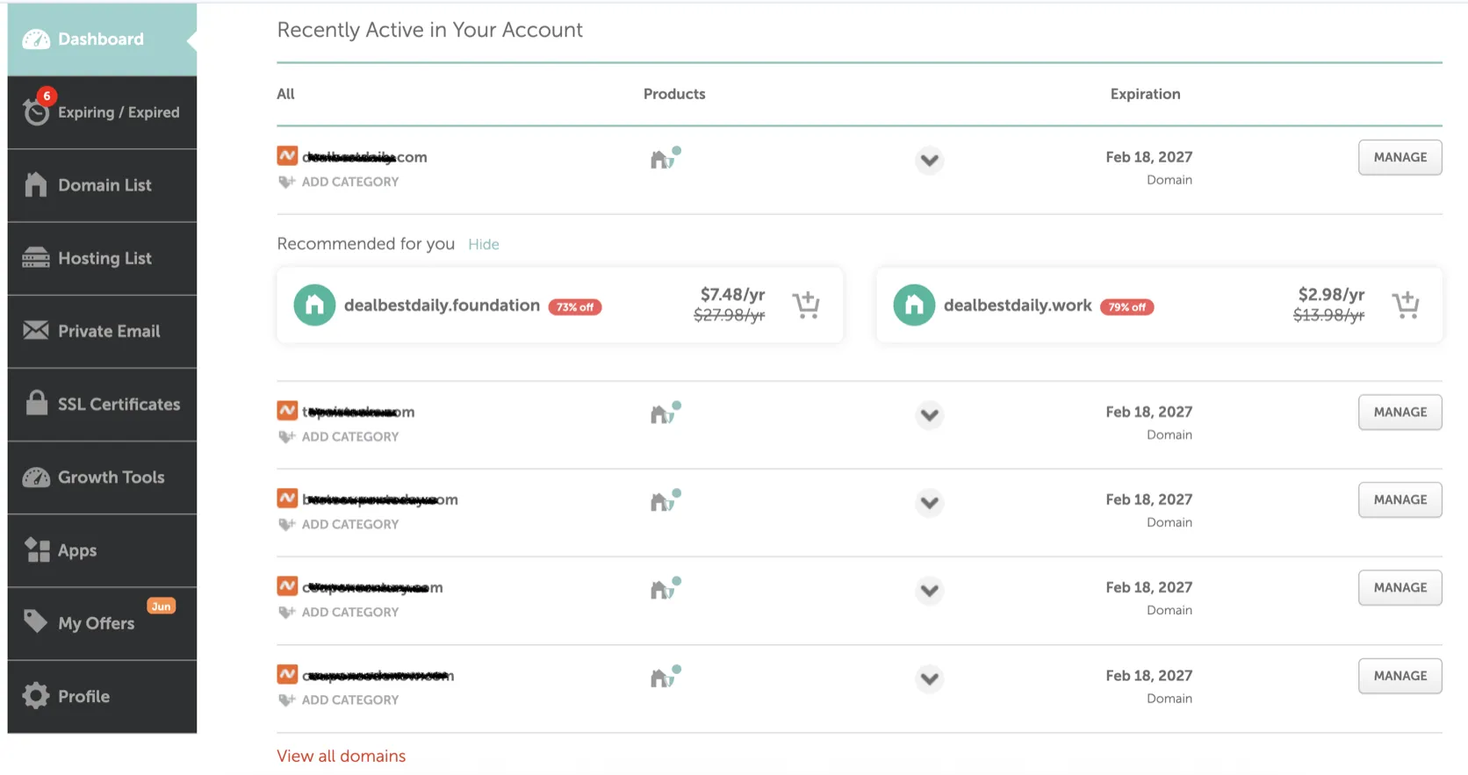
Task: Go to Domain List
Action: (x=102, y=185)
